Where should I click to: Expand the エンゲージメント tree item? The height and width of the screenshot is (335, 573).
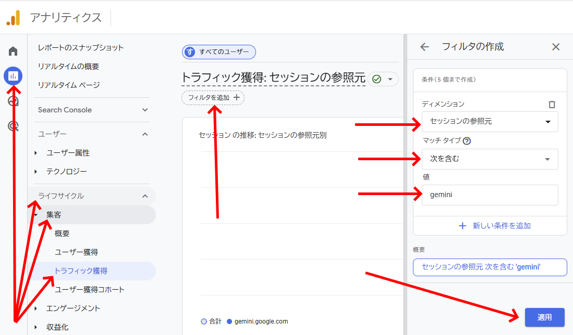(36, 308)
